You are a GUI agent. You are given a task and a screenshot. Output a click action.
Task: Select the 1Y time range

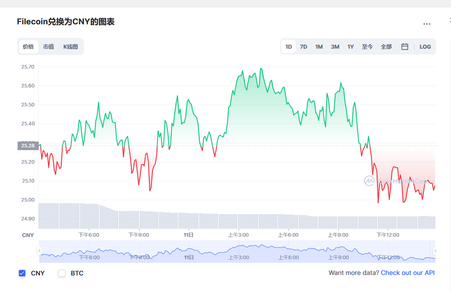point(350,46)
